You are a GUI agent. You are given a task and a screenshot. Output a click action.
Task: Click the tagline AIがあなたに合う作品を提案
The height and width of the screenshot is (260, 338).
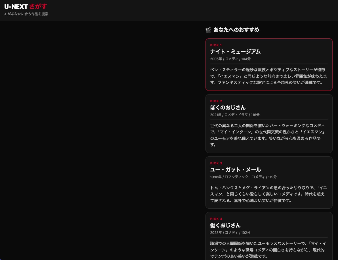coord(26,14)
